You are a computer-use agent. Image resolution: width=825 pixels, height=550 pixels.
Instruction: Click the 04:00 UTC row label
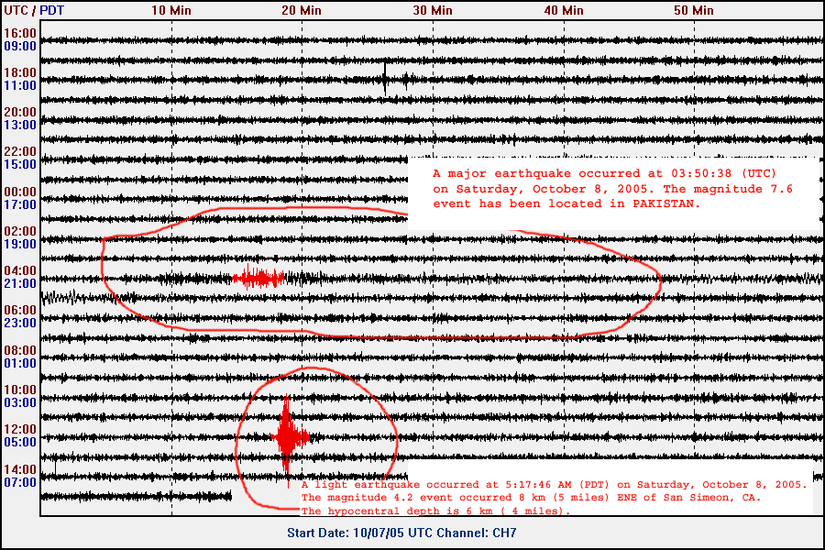point(20,270)
